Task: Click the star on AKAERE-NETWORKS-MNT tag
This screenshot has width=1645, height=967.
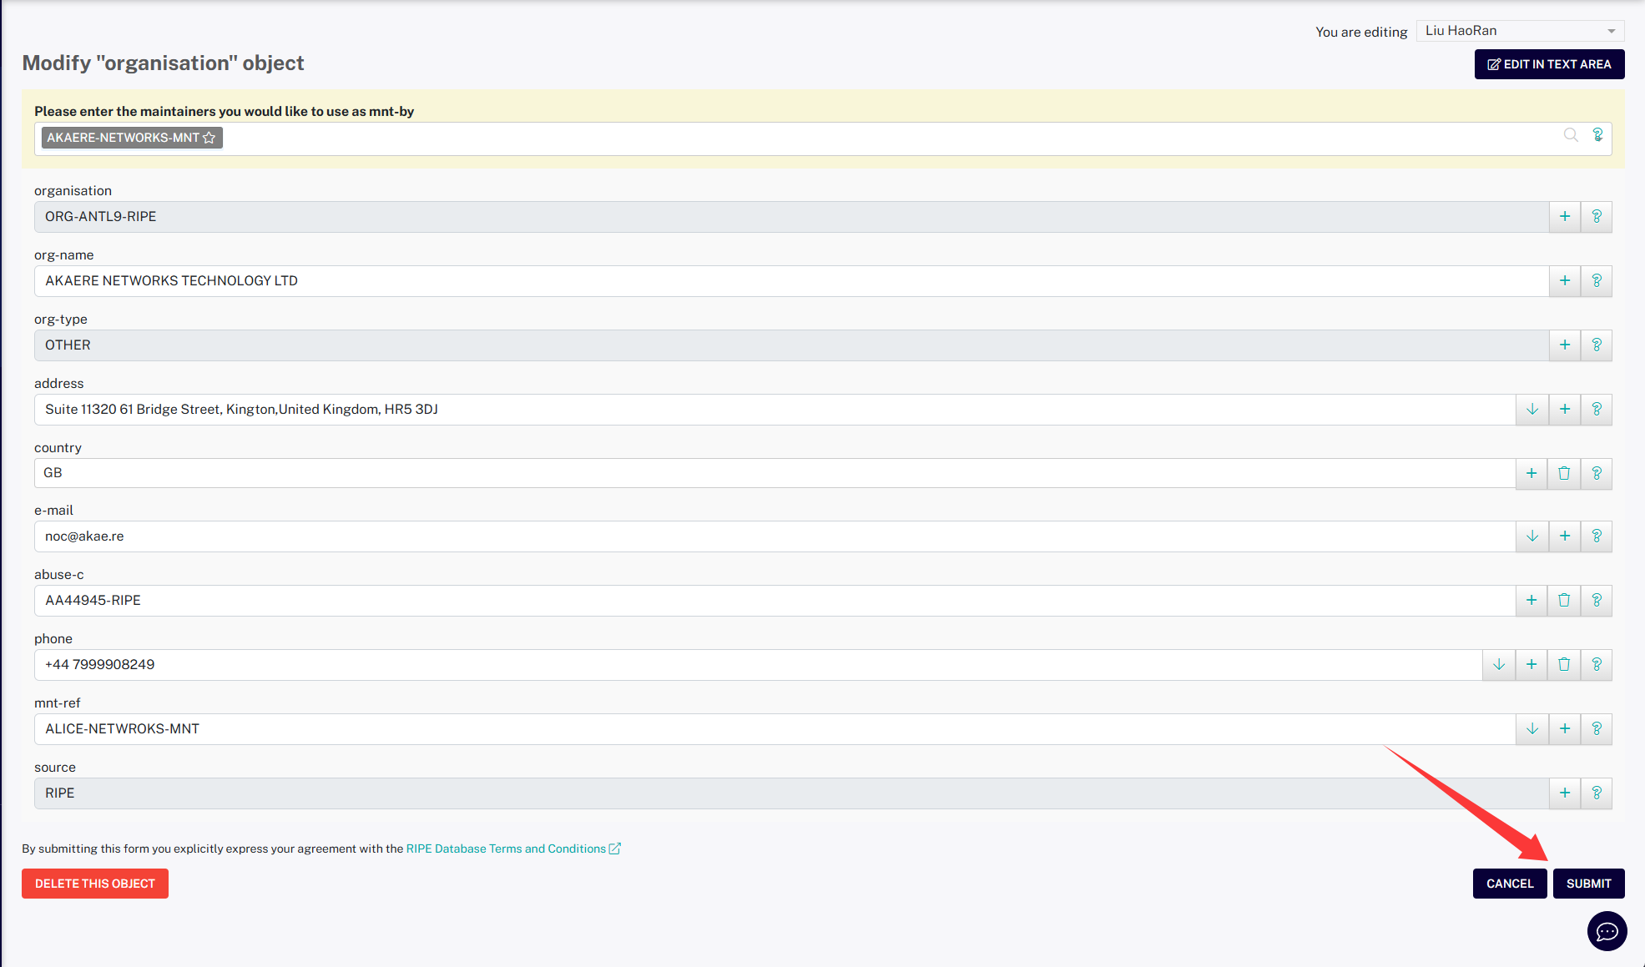Action: click(x=209, y=138)
